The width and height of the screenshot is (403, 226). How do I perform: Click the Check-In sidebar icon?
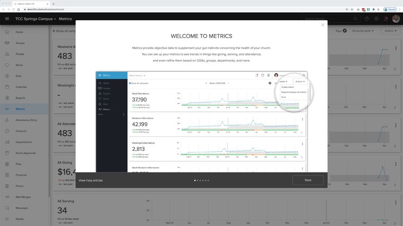coord(7,131)
